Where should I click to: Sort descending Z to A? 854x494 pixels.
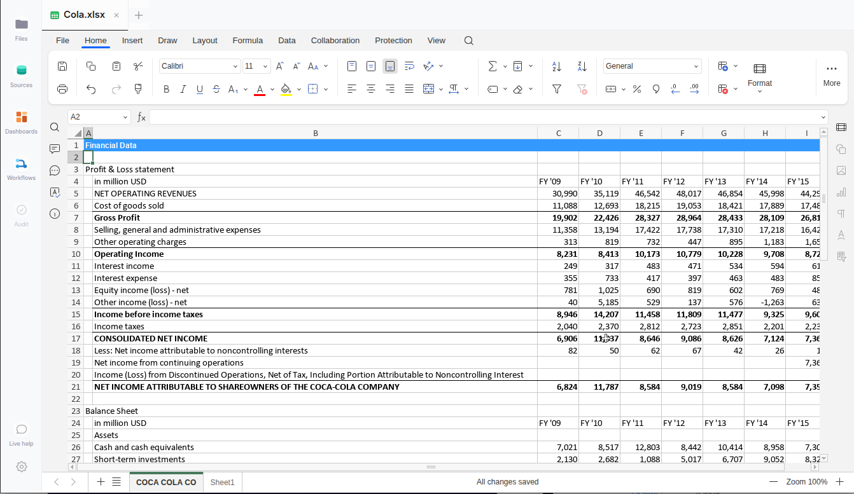click(x=582, y=66)
